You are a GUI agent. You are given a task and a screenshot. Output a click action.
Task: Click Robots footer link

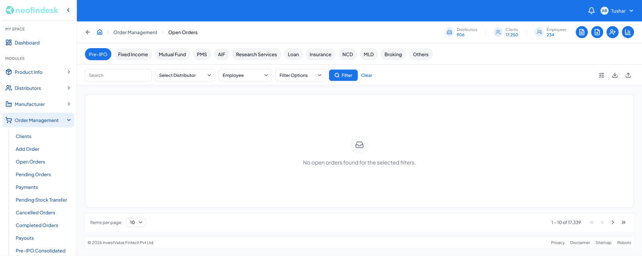tap(624, 243)
